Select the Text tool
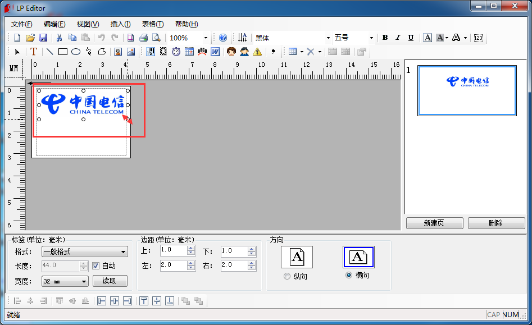 click(x=34, y=52)
